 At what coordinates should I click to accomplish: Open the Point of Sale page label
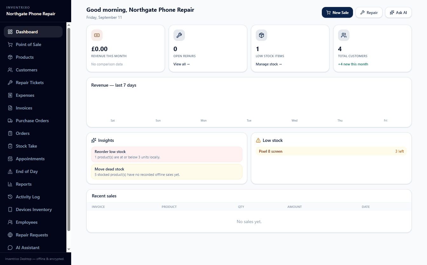pyautogui.click(x=29, y=44)
